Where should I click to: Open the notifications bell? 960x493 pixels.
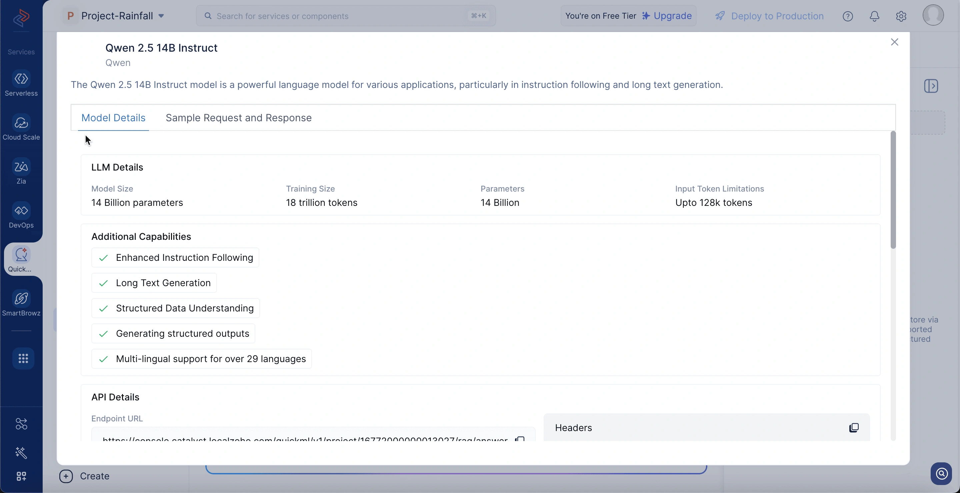click(x=874, y=16)
